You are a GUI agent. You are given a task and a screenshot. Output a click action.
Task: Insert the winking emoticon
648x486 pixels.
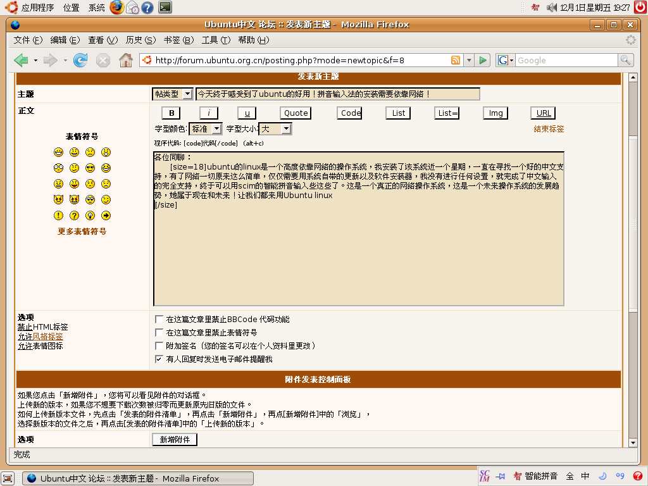(106, 199)
